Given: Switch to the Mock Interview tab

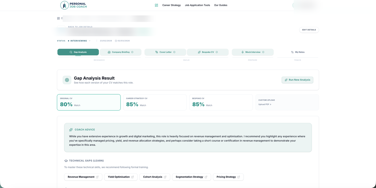Looking at the screenshot, I should pyautogui.click(x=252, y=52).
